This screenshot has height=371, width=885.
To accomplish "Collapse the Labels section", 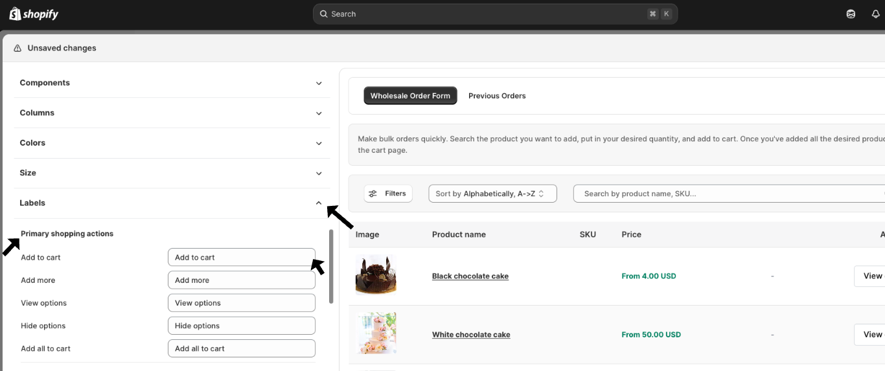I will tap(318, 203).
